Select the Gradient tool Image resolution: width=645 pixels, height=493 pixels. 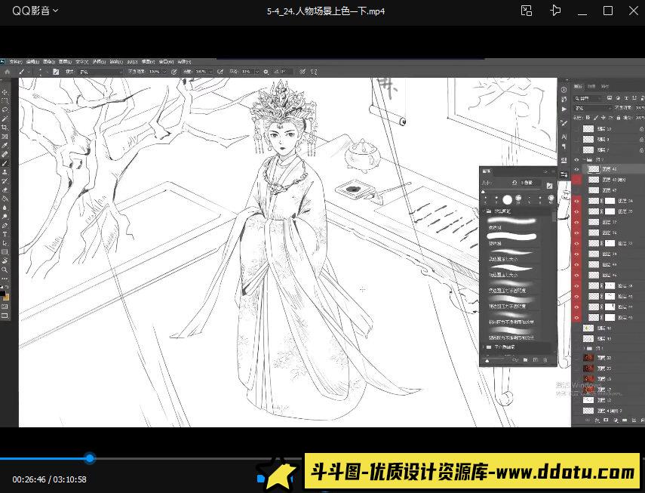click(5, 199)
